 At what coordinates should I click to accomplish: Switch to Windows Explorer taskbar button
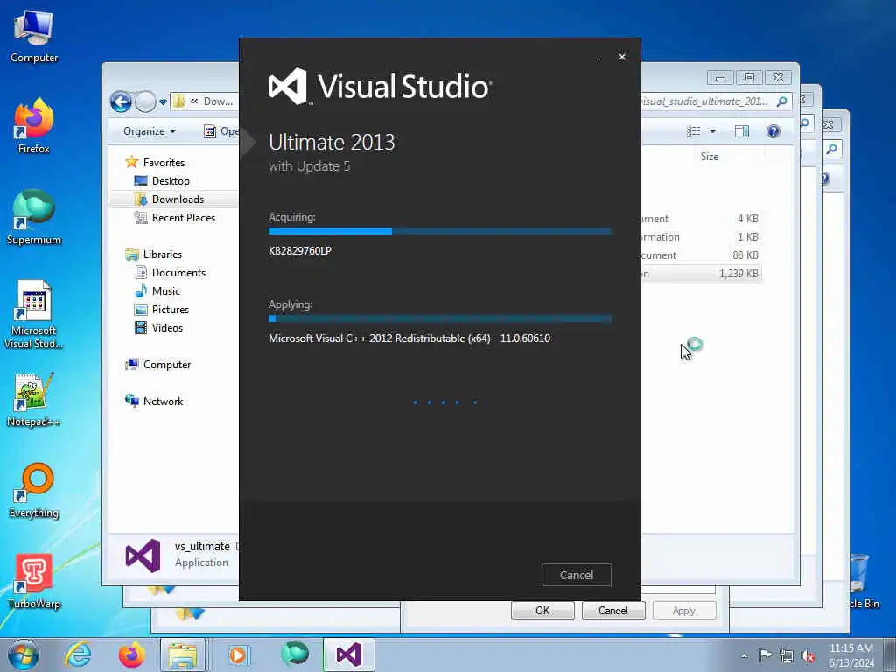[x=183, y=654]
